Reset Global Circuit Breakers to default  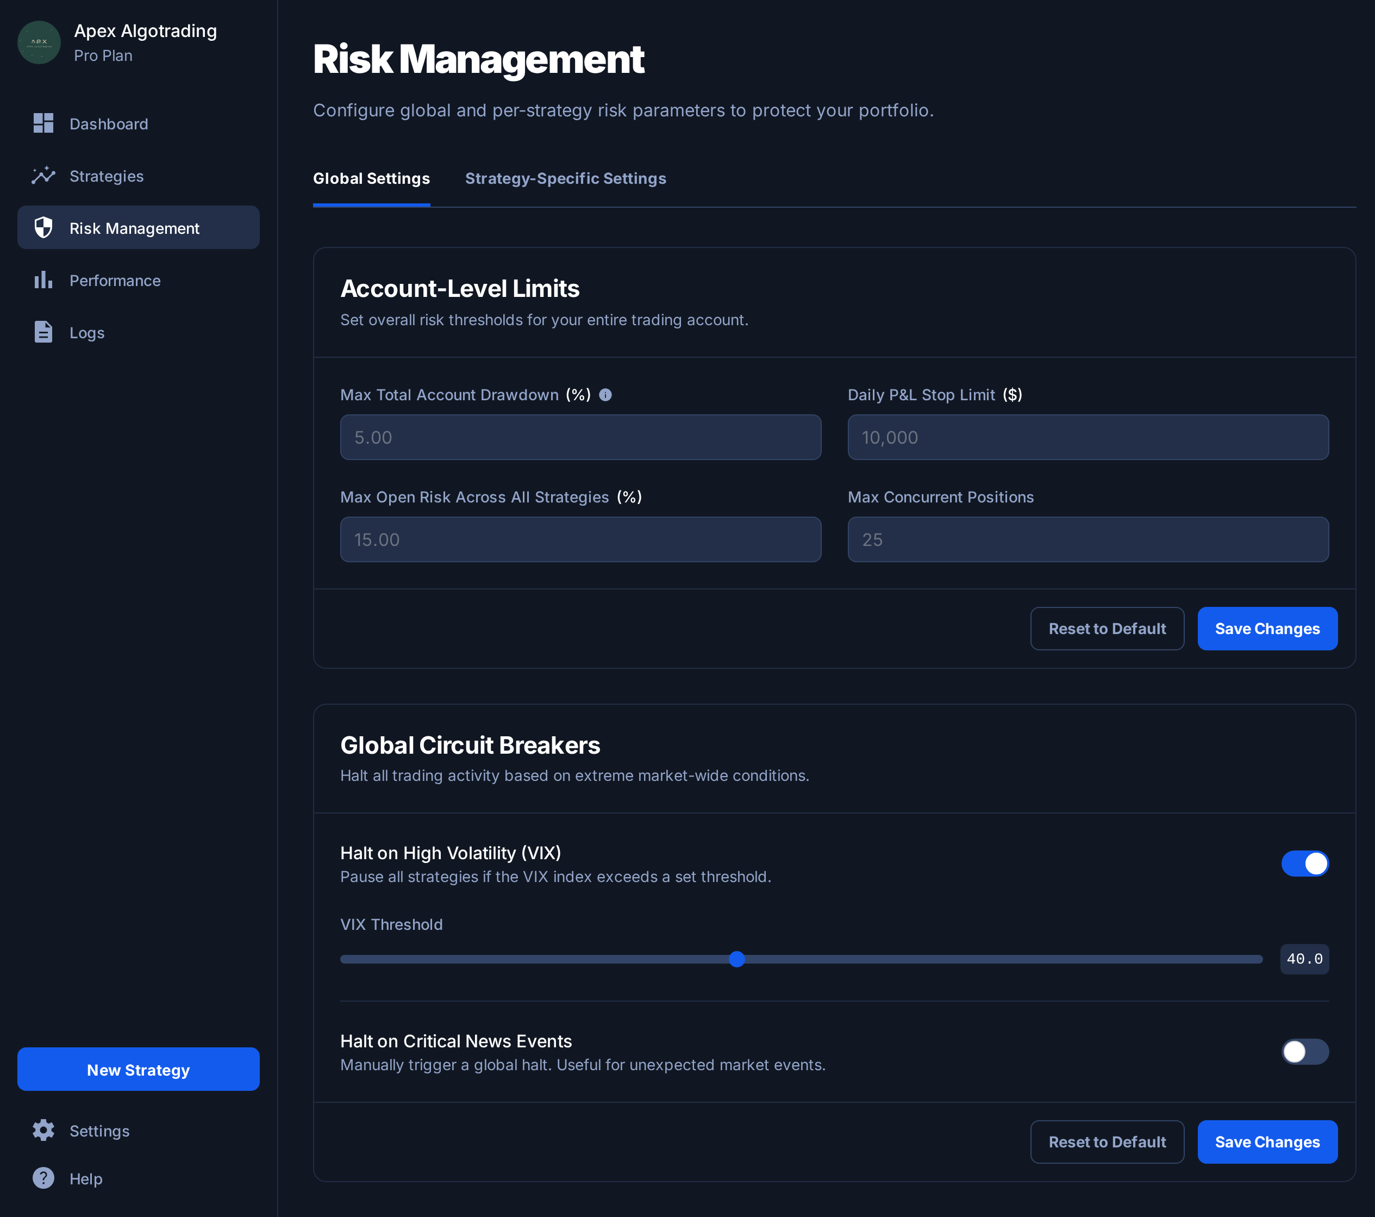coord(1107,1141)
